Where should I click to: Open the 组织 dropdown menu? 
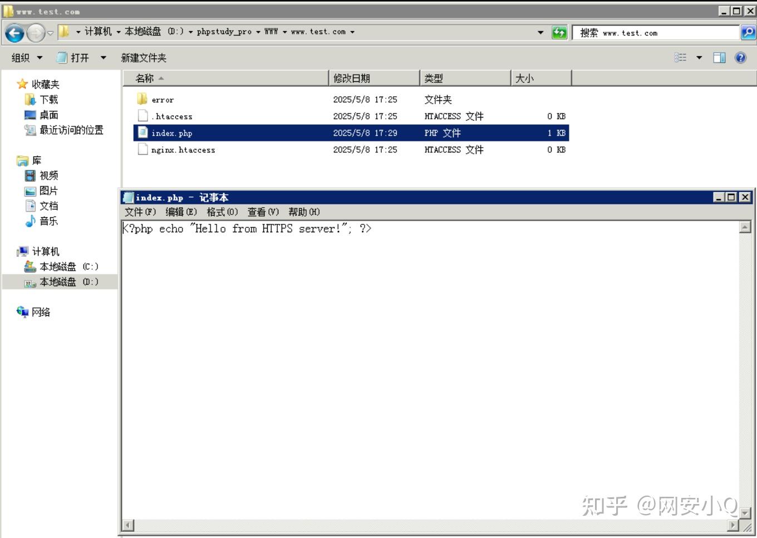(x=26, y=57)
